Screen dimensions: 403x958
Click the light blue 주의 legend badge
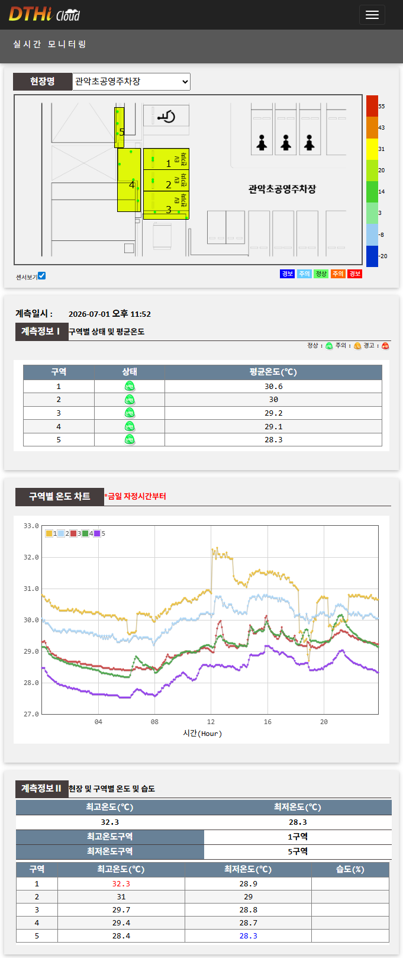(x=304, y=274)
